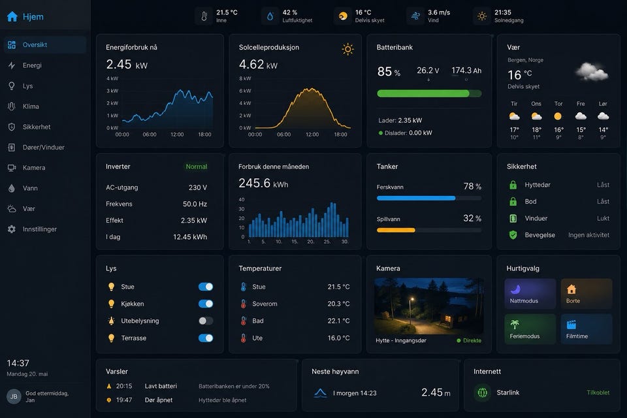Click the Bevegelse shield icon

513,235
